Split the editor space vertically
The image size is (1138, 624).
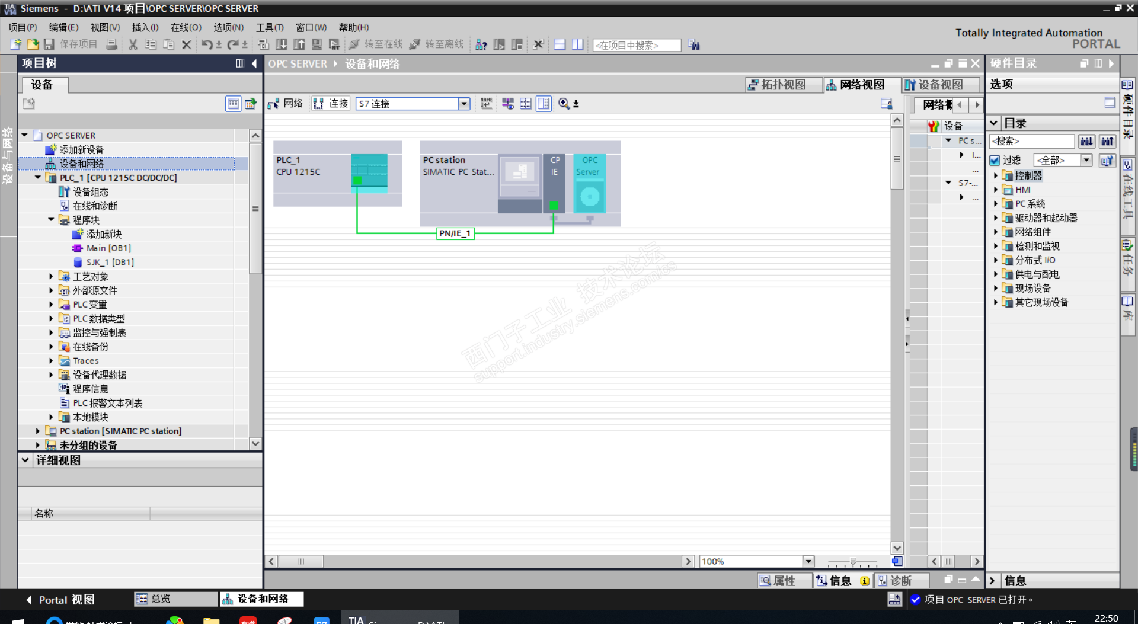coord(577,44)
